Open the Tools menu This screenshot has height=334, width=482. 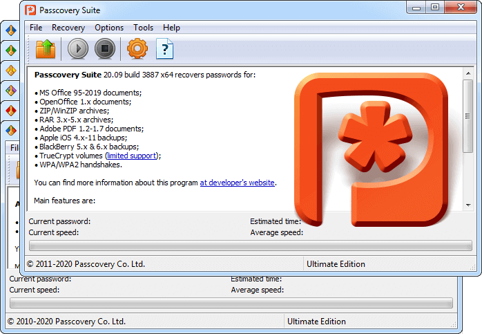pos(144,28)
